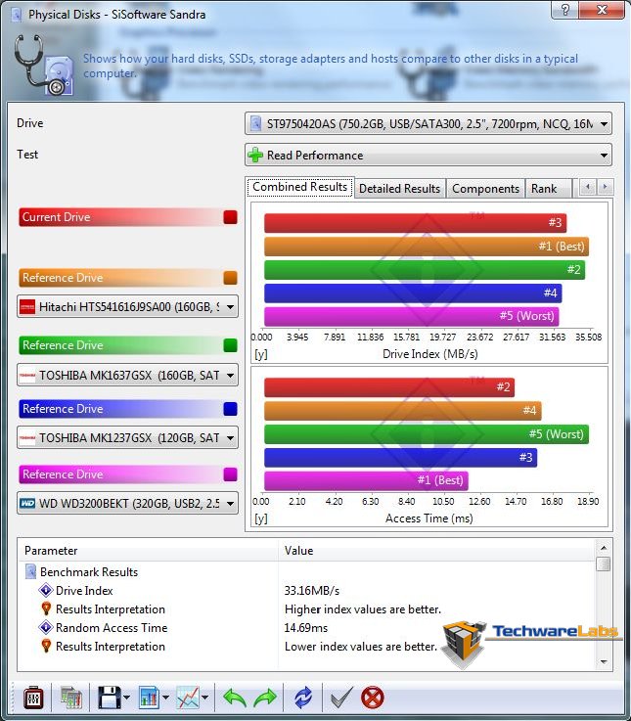This screenshot has width=631, height=721.
Task: Click the [y] toggle under Drive Index chart
Action: click(261, 354)
